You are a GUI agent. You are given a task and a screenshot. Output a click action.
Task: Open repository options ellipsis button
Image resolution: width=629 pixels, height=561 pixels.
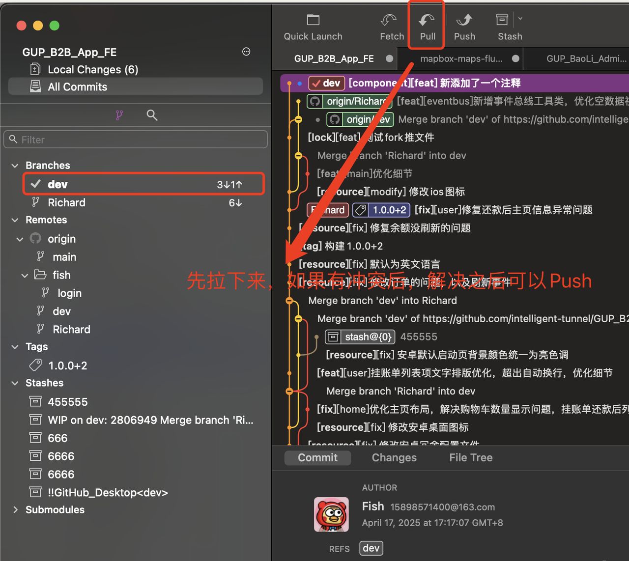(x=246, y=52)
